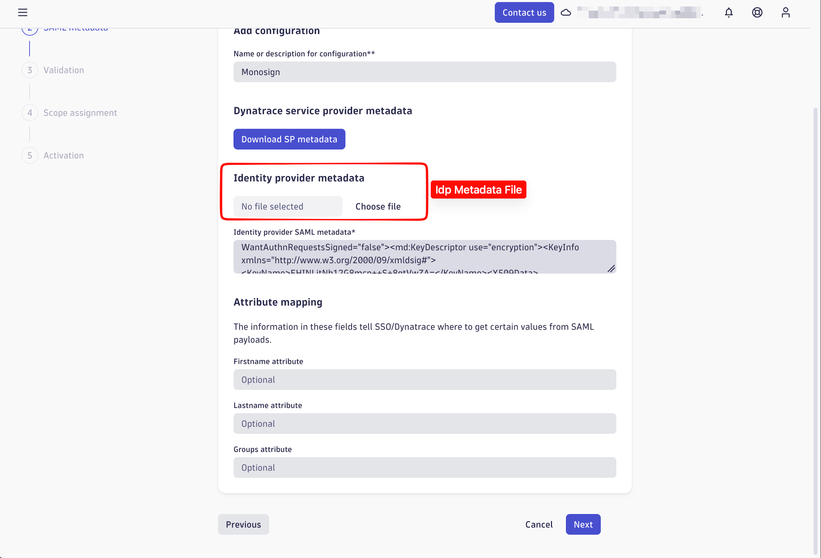The image size is (821, 558).
Task: Choose an identity provider metadata file
Action: tap(378, 206)
